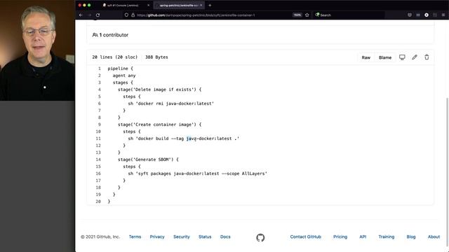This screenshot has width=449, height=252.
Task: Go back using the browser back arrow
Action: click(81, 15)
